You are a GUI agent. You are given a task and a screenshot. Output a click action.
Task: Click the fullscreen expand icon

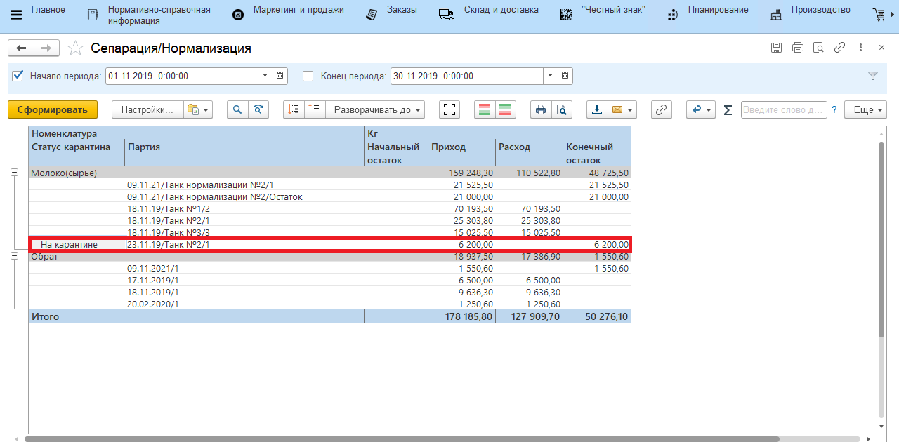click(449, 109)
